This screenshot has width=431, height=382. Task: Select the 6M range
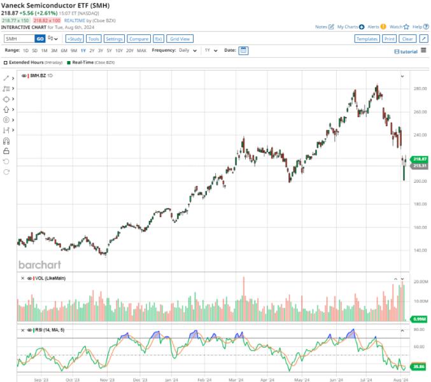tap(64, 50)
